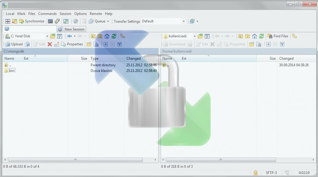This screenshot has width=318, height=177.
Task: Click the remote Invert Selection icon
Action: pyautogui.click(x=282, y=44)
